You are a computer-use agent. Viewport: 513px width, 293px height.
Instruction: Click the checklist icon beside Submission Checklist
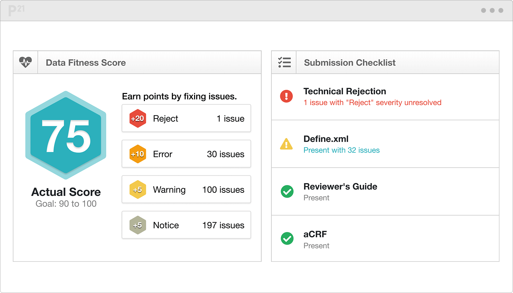coord(284,62)
